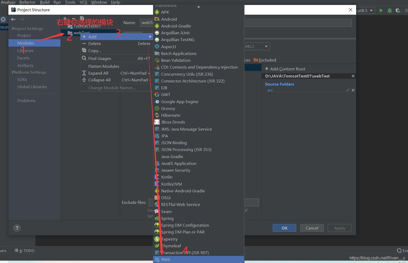The image size is (408, 263).
Task: Click the OK button
Action: 285,228
